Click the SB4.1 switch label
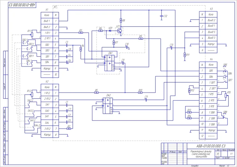This screenshot has width=237, height=167. click(29, 61)
